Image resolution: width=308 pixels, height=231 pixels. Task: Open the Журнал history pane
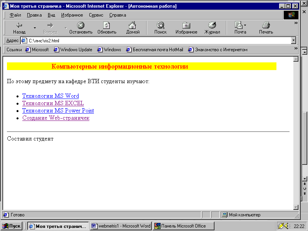click(x=212, y=28)
